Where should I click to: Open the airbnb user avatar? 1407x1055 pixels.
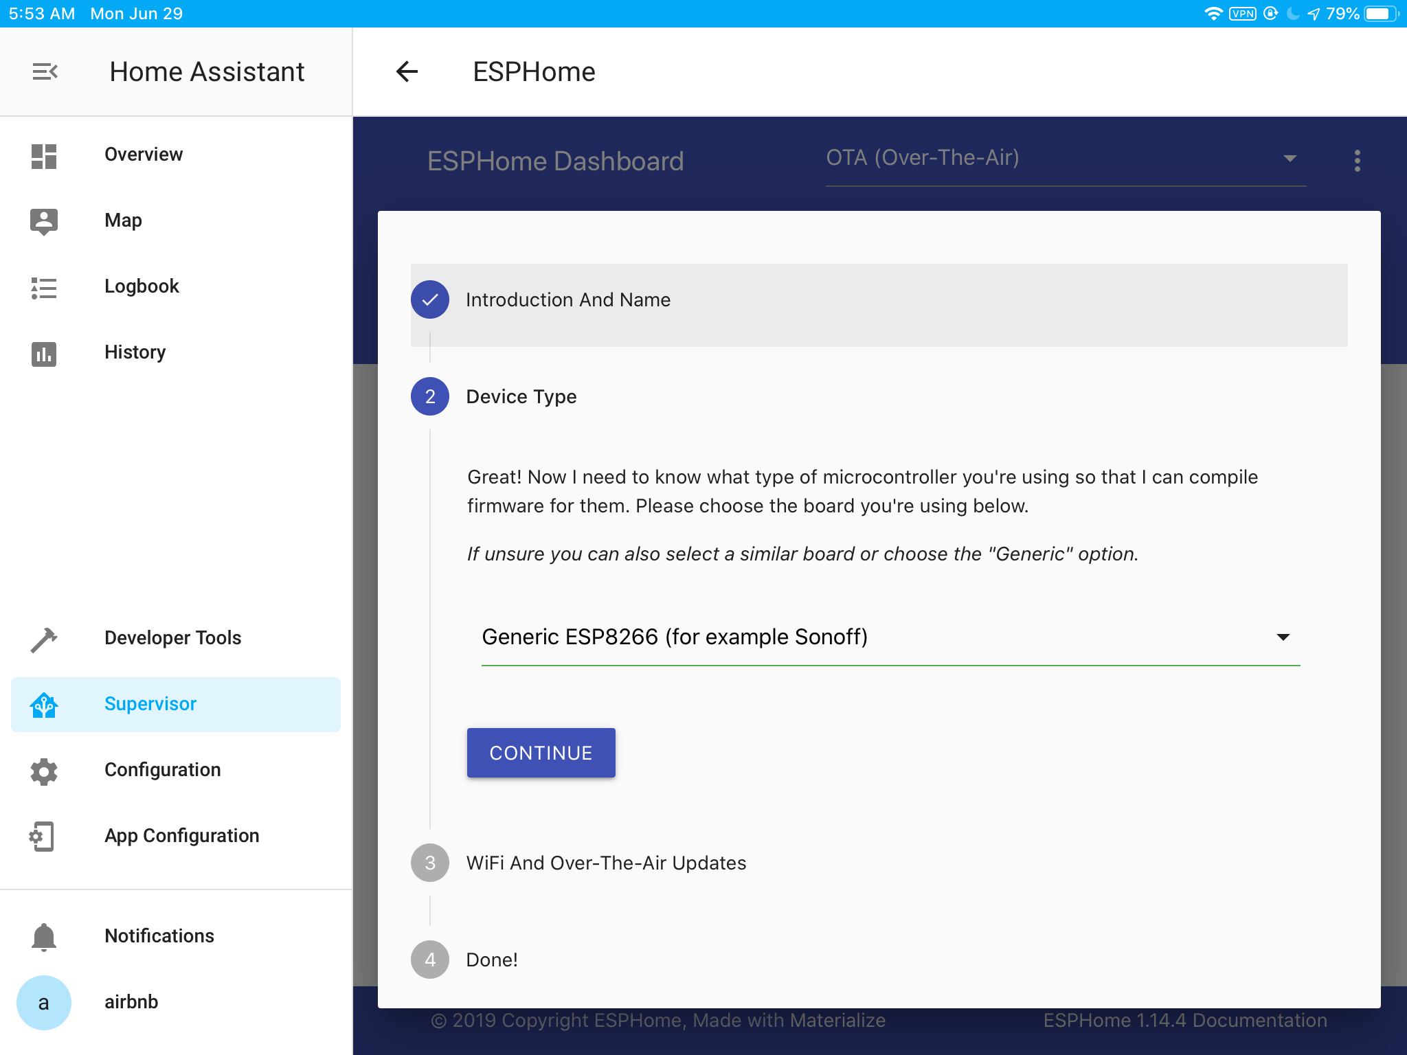[44, 1003]
